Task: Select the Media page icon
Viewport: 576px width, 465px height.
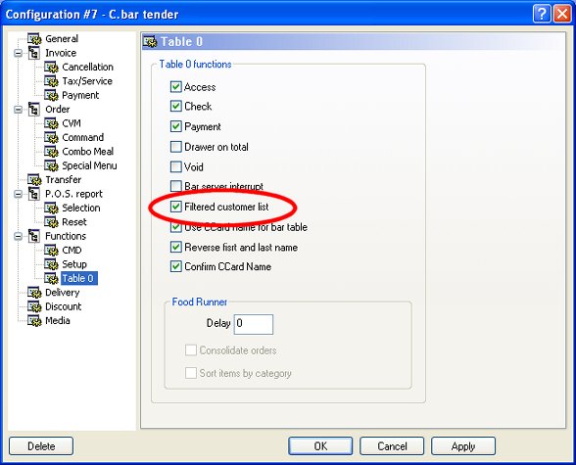Action: [34, 321]
